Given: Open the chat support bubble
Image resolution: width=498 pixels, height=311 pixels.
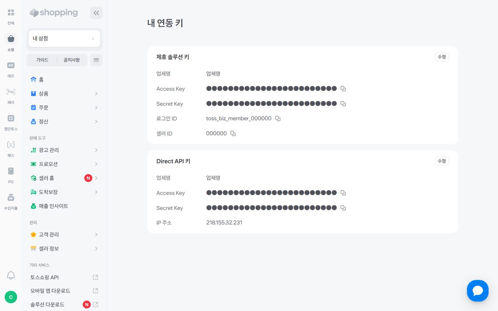Looking at the screenshot, I should pyautogui.click(x=478, y=291).
